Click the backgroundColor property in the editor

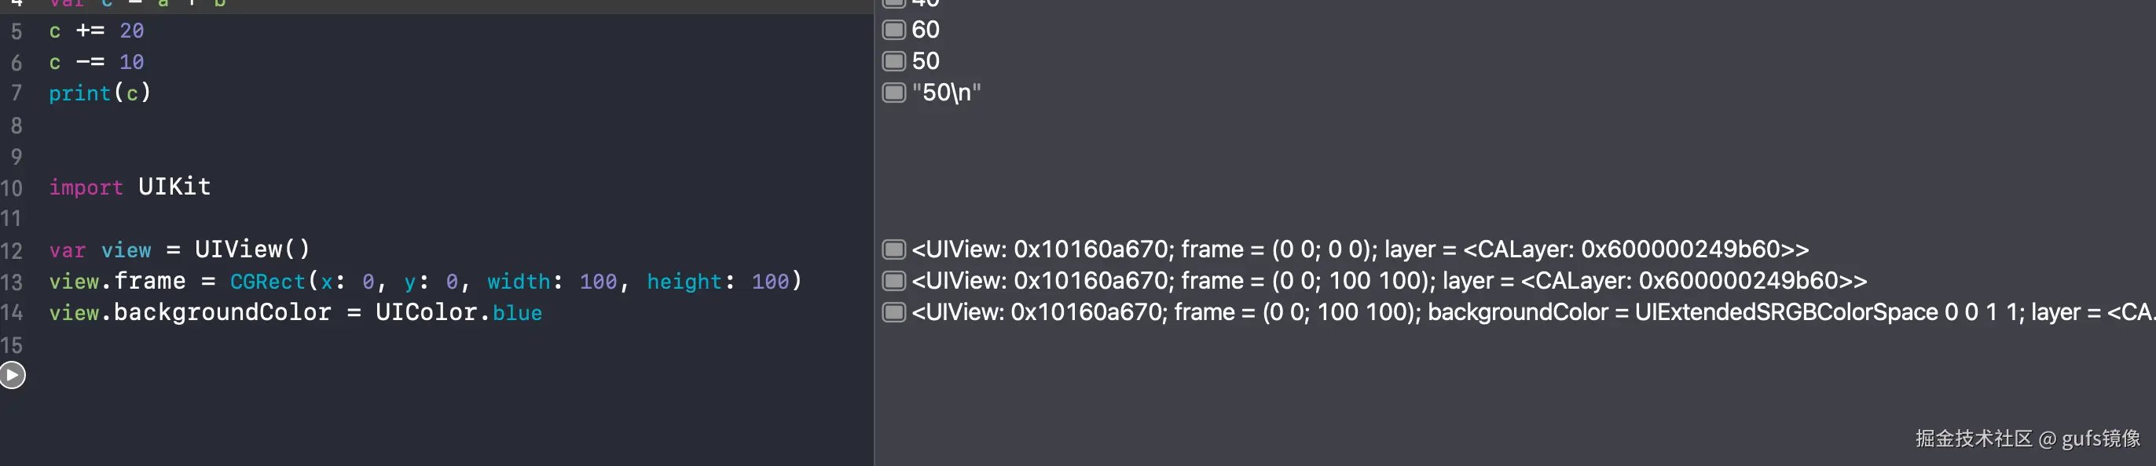(x=222, y=312)
